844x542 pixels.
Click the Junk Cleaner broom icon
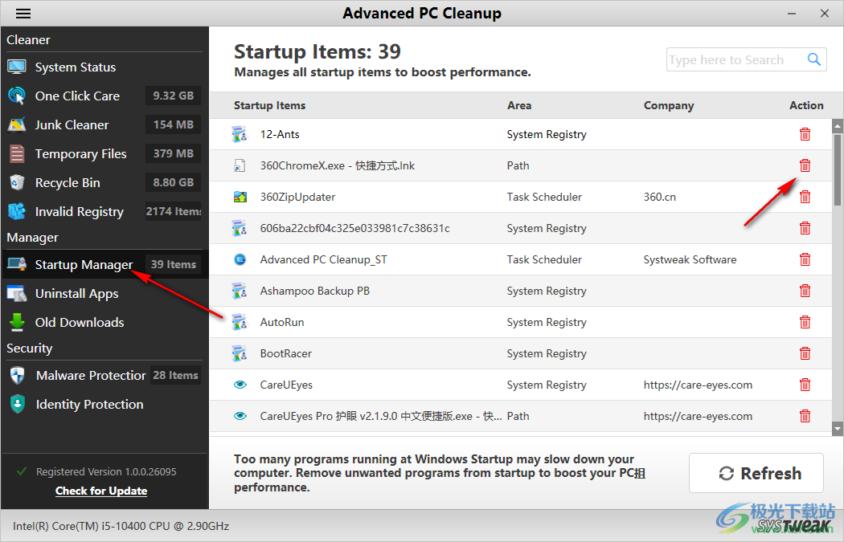pos(17,124)
